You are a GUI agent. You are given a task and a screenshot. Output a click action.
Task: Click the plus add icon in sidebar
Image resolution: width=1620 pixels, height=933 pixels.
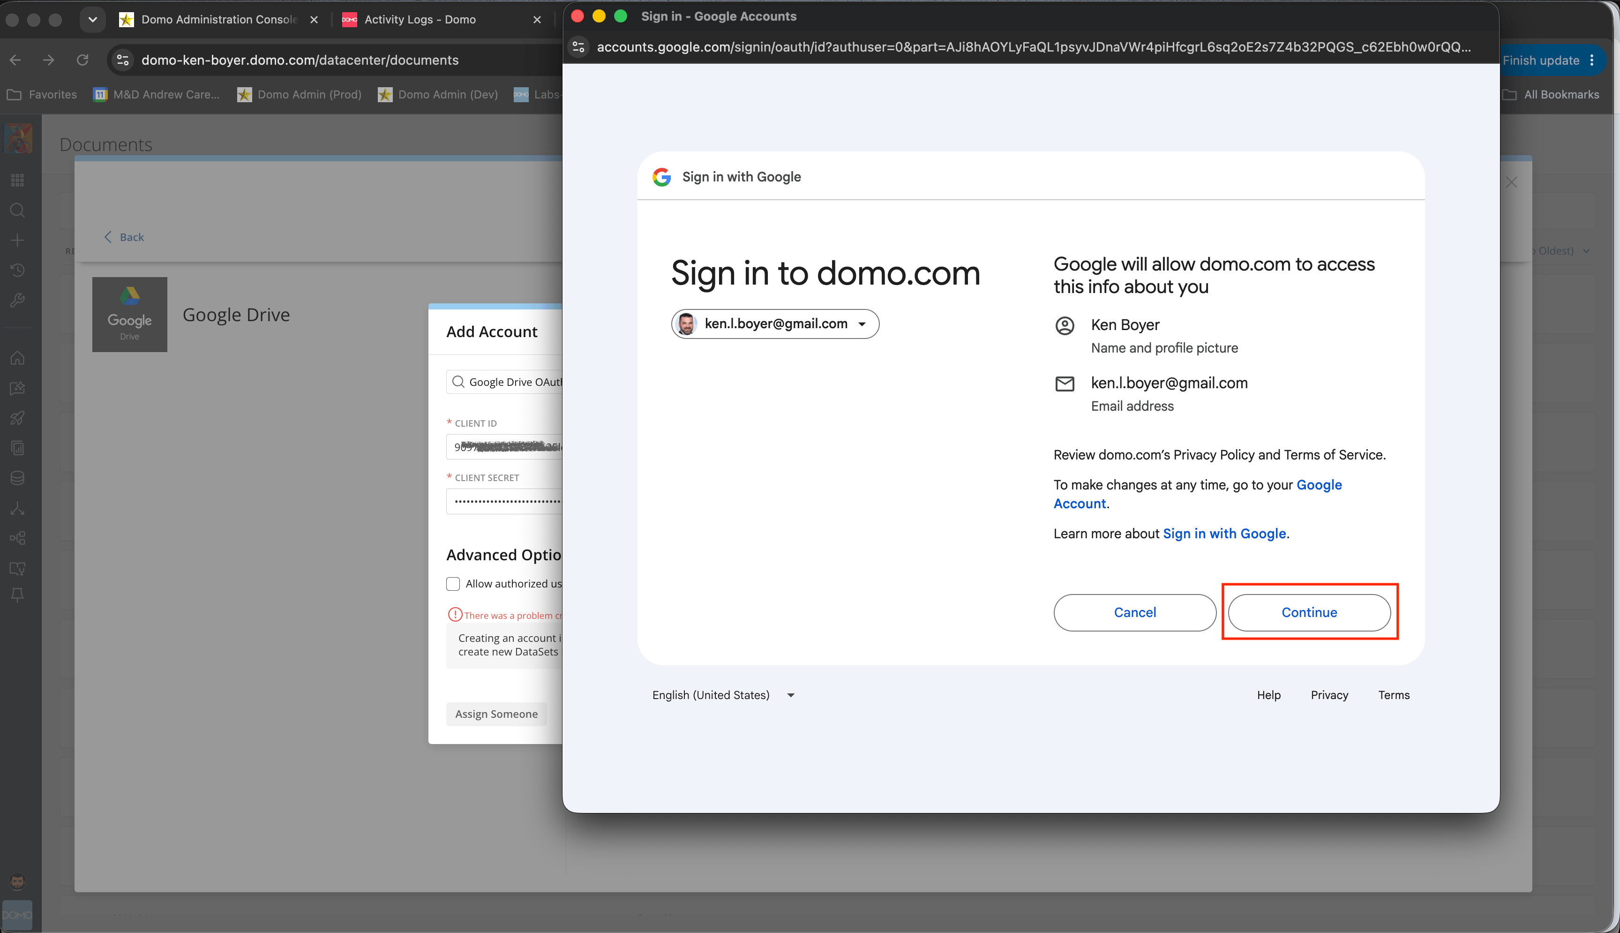pyautogui.click(x=17, y=241)
